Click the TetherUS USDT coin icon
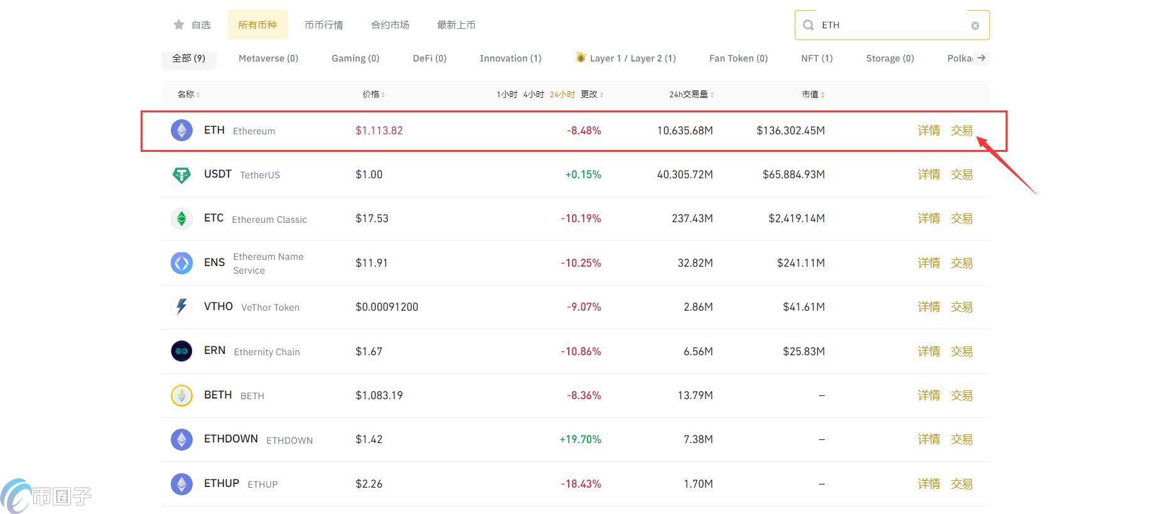 point(181,174)
